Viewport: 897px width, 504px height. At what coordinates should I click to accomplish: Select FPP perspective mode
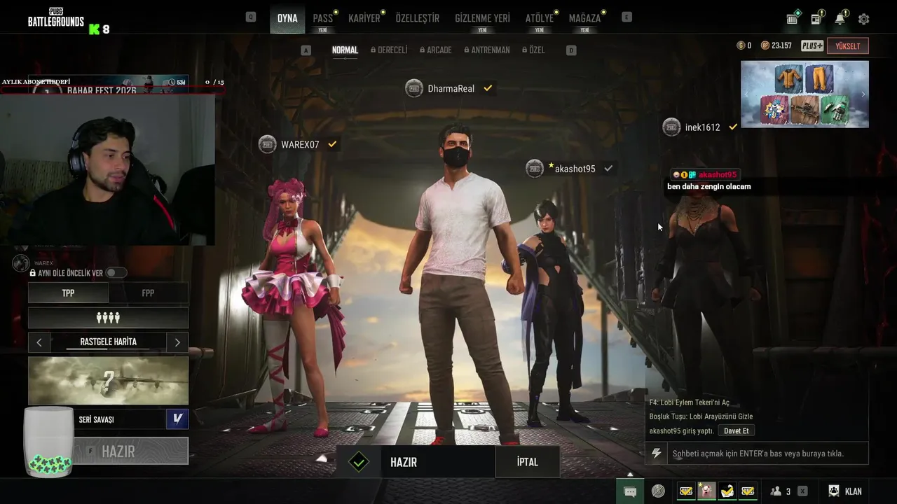(149, 293)
